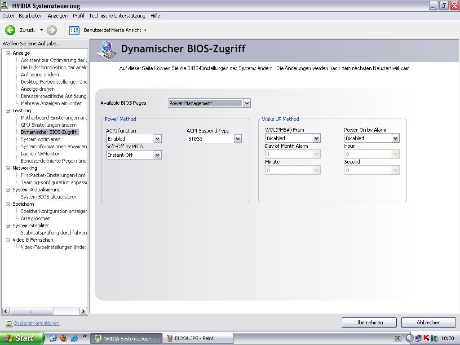This screenshot has width=460, height=345.
Task: Select Array löschen tree item
Action: [35, 219]
